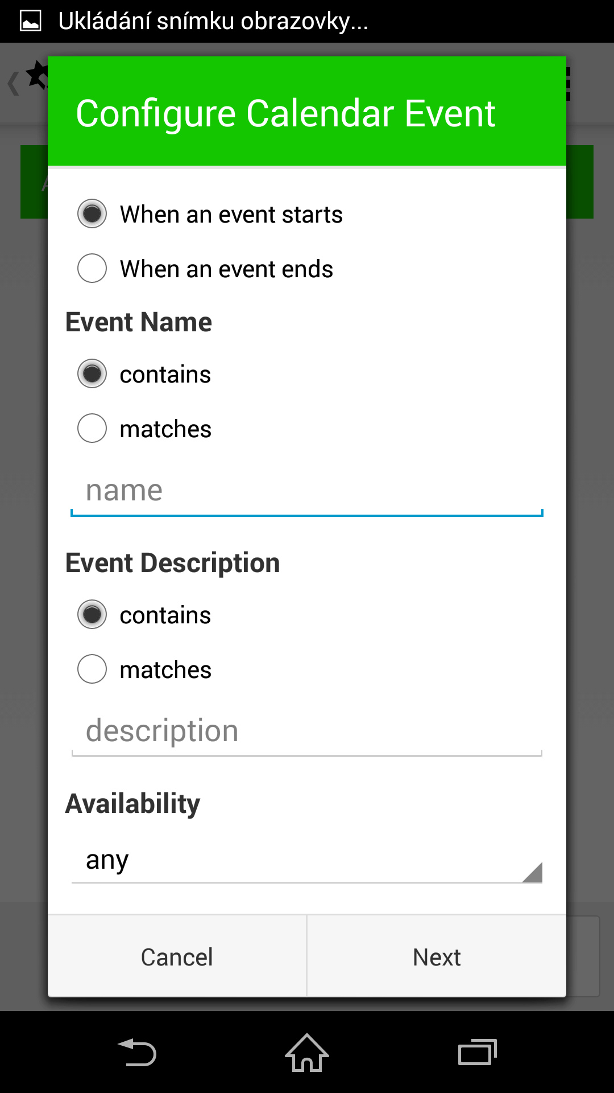Tap the status bar notification text
The width and height of the screenshot is (614, 1093).
tap(213, 22)
